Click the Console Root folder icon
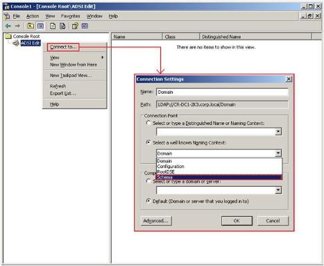Screen dimensions: 324x266 pyautogui.click(x=8, y=36)
